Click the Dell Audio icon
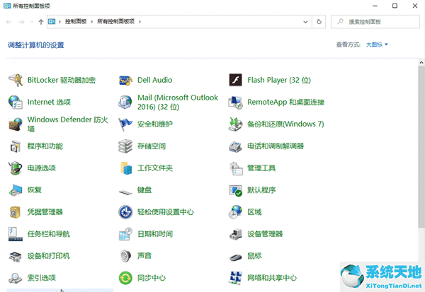Image resolution: width=425 pixels, height=292 pixels. [125, 80]
